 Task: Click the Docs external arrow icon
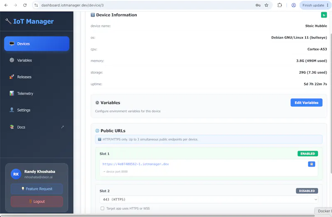(63, 127)
